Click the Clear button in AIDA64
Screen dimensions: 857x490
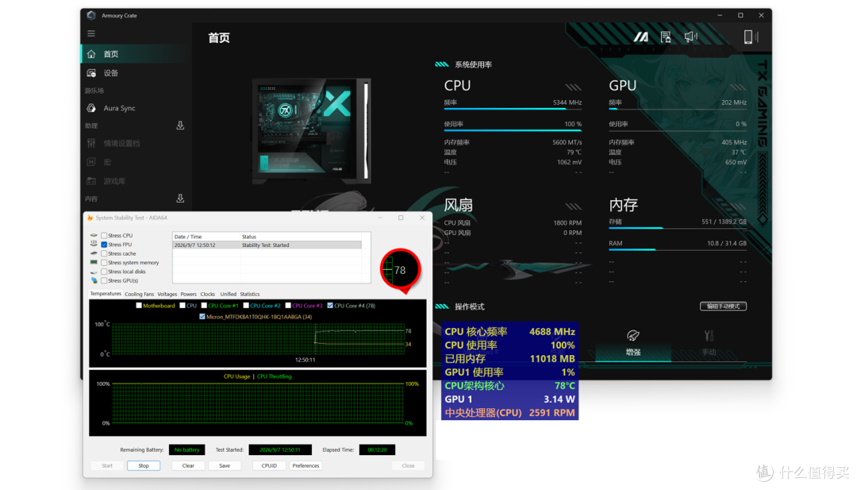click(x=189, y=466)
